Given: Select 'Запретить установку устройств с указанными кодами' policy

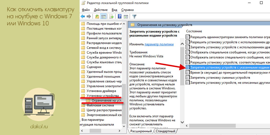Looking at the screenshot, I should point(228,67).
